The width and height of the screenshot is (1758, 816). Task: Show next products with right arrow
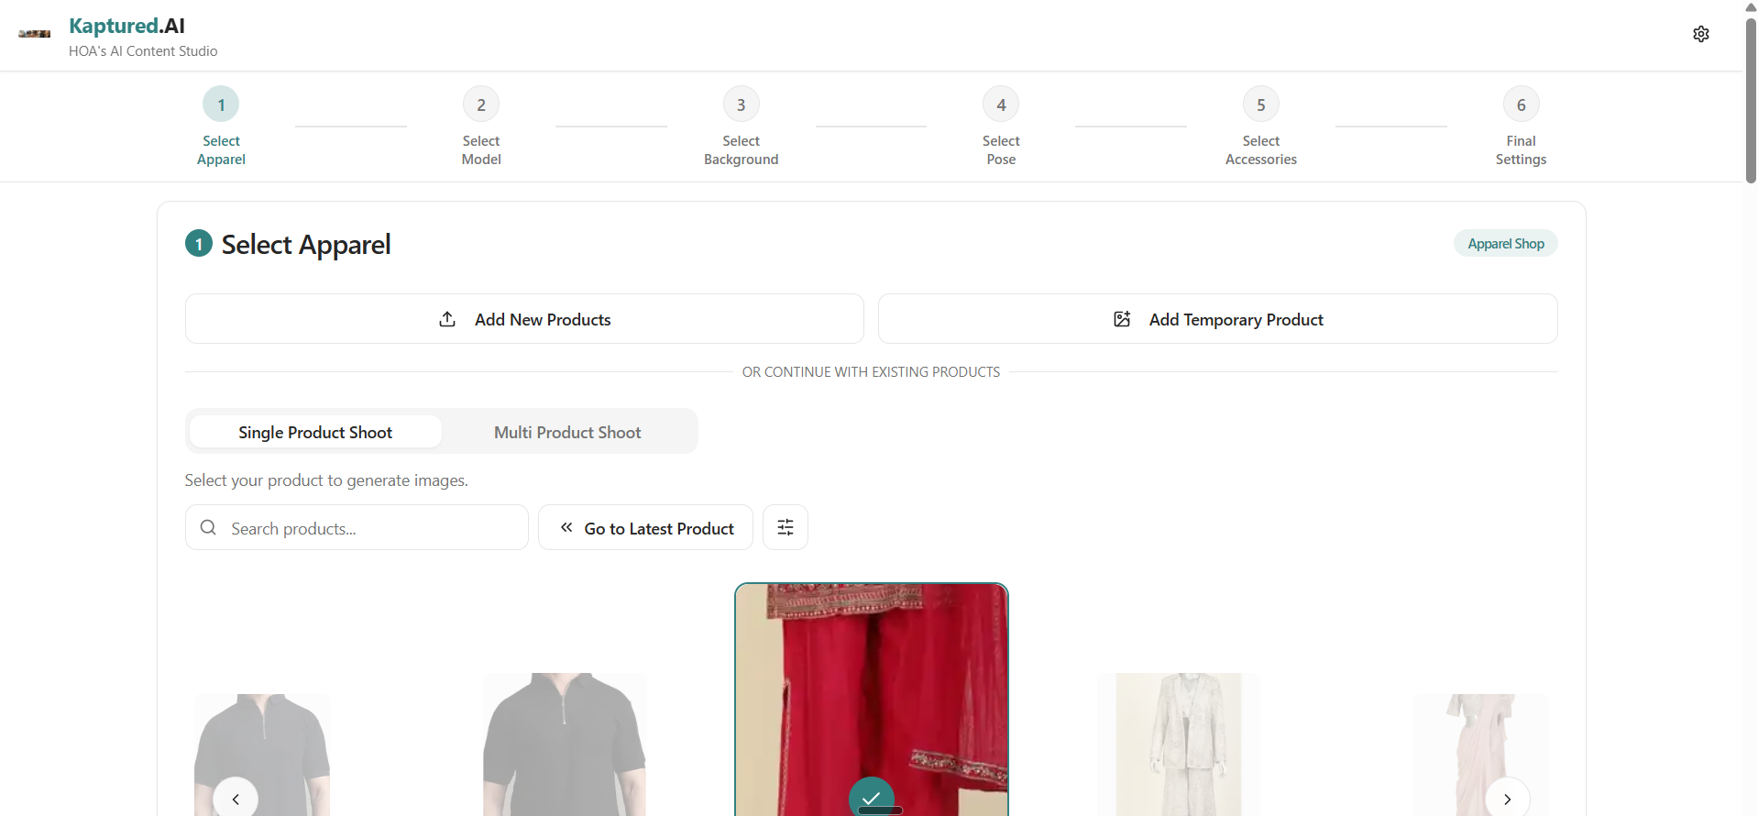pyautogui.click(x=1508, y=799)
